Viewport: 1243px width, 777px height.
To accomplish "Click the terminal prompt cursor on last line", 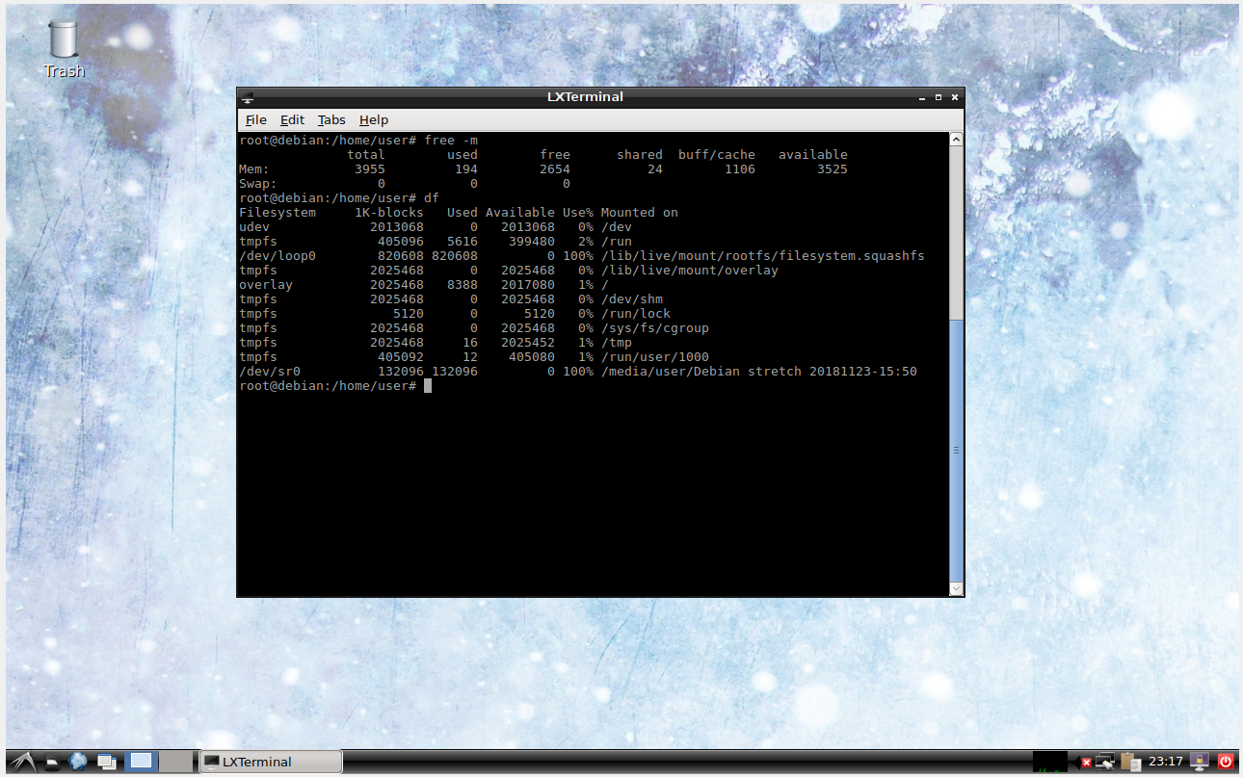I will point(428,386).
